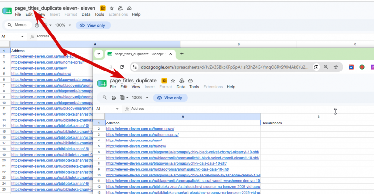Click print icon in front spreadsheet toolbar
Viewport: 374px width, 194px height.
point(114,98)
